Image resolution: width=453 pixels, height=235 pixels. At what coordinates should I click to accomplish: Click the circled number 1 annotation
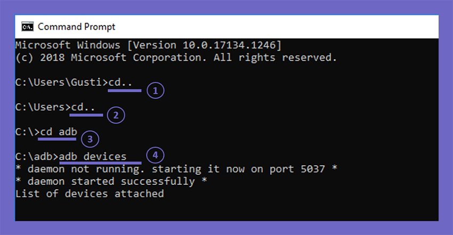point(156,91)
